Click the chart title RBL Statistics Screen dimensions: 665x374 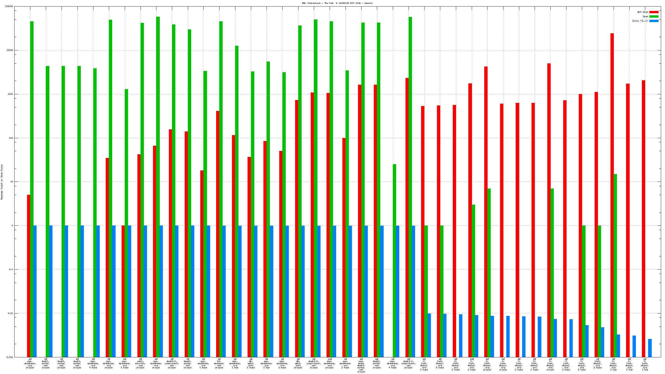click(337, 3)
